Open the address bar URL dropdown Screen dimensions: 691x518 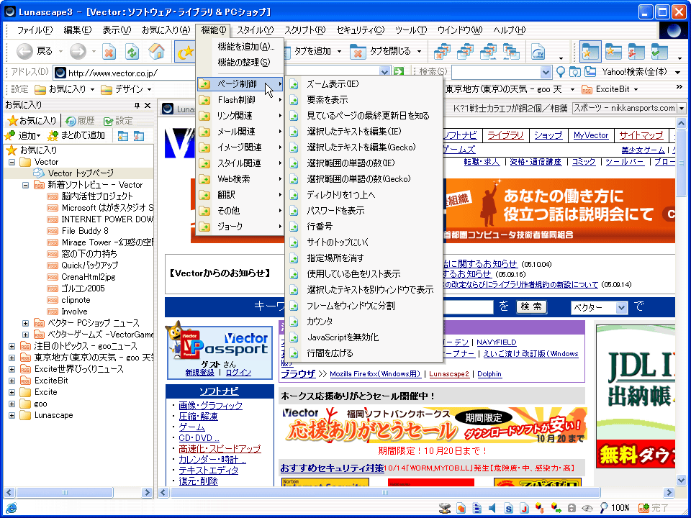384,72
